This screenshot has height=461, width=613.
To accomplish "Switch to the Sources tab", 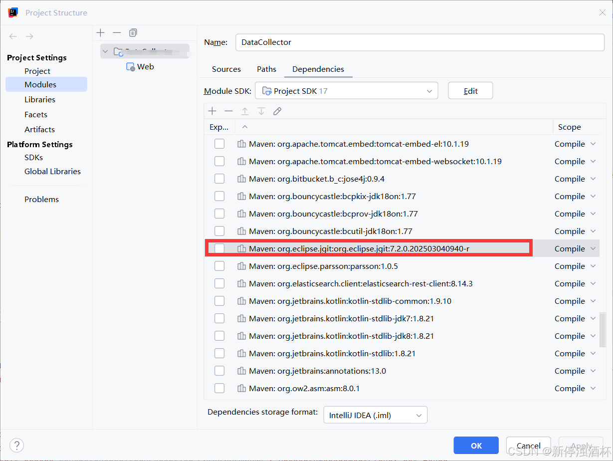I will pos(226,69).
